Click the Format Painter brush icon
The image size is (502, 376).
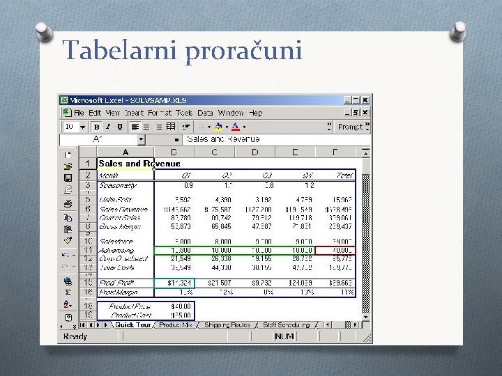pos(68,240)
